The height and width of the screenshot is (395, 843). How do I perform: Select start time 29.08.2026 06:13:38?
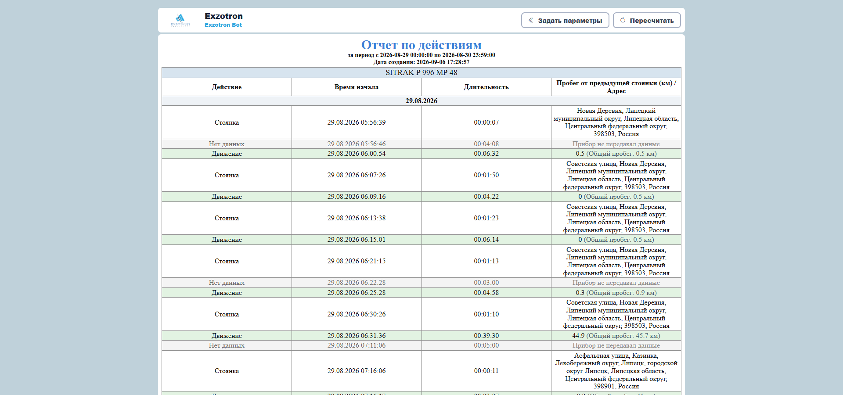[x=357, y=218]
